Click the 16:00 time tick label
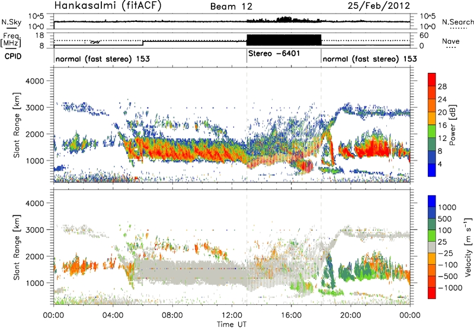 click(x=291, y=316)
